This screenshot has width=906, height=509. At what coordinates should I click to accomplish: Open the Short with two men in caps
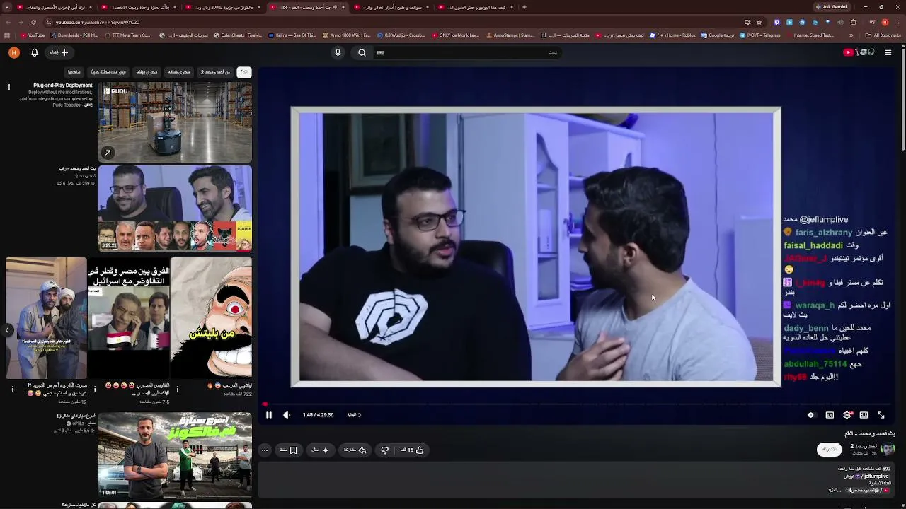[46, 318]
